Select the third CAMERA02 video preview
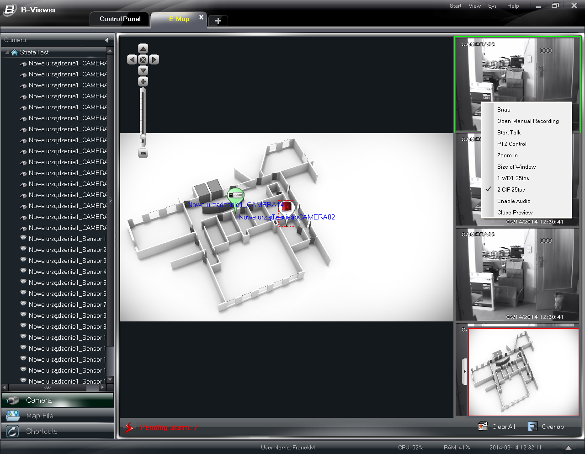The width and height of the screenshot is (585, 454). tap(517, 274)
